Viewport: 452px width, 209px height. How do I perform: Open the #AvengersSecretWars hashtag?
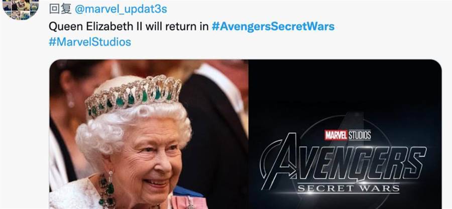pos(273,27)
